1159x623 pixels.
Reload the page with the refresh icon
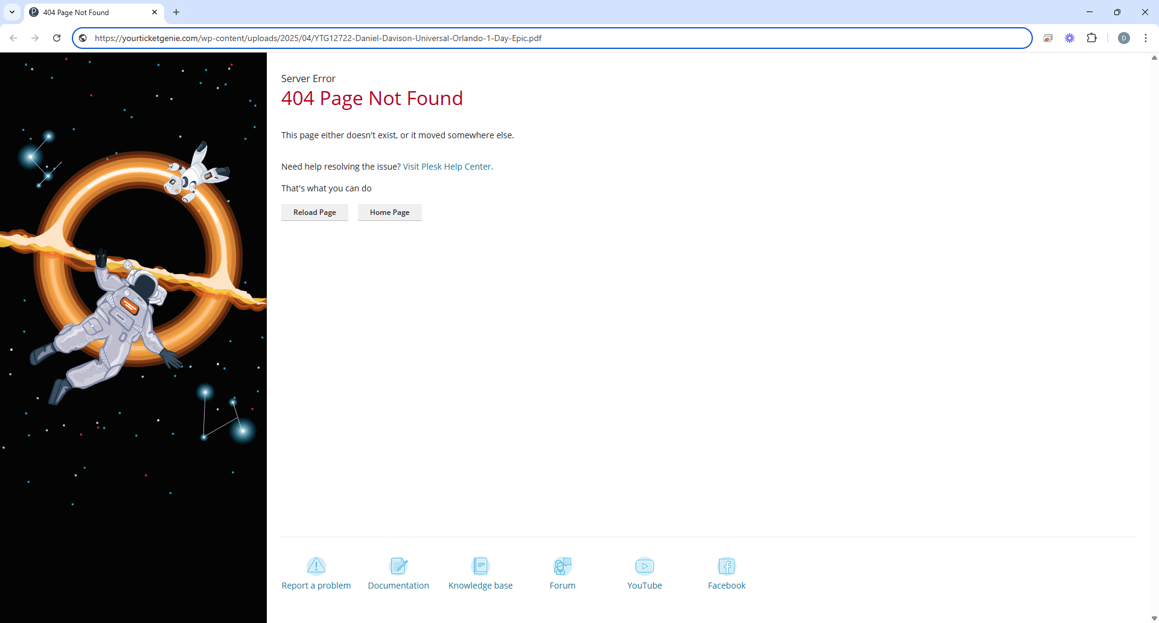[x=57, y=38]
